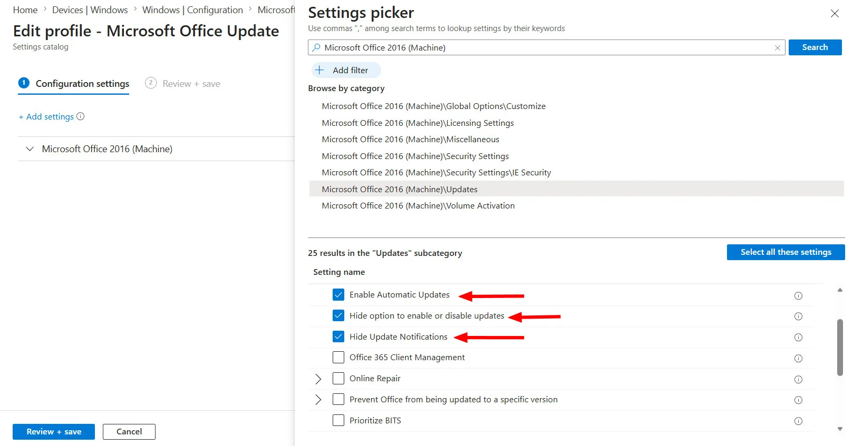Click step 2 circle icon for Review + save
The width and height of the screenshot is (853, 446).
pyautogui.click(x=151, y=83)
